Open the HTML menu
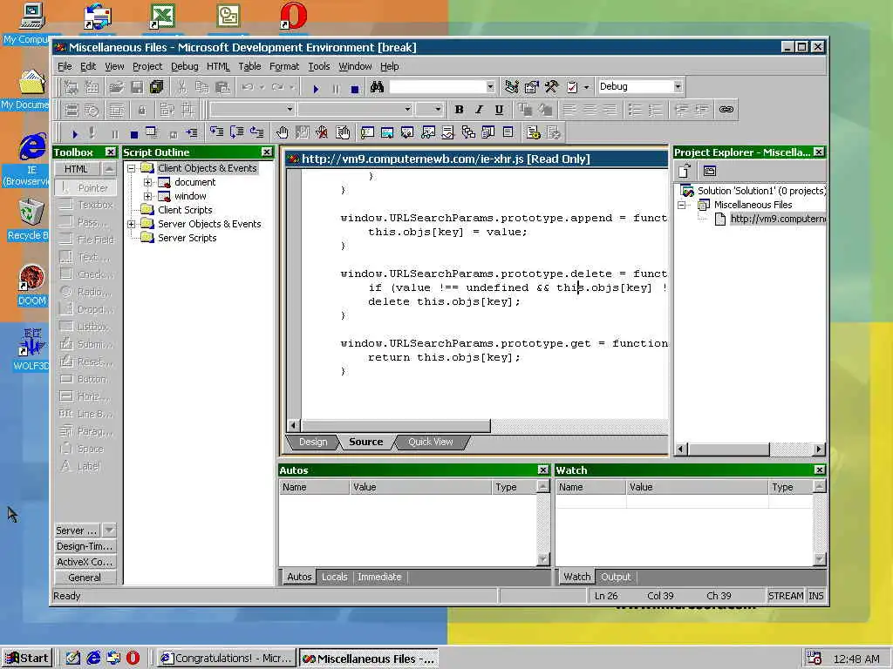Viewport: 893px width, 669px height. click(218, 66)
